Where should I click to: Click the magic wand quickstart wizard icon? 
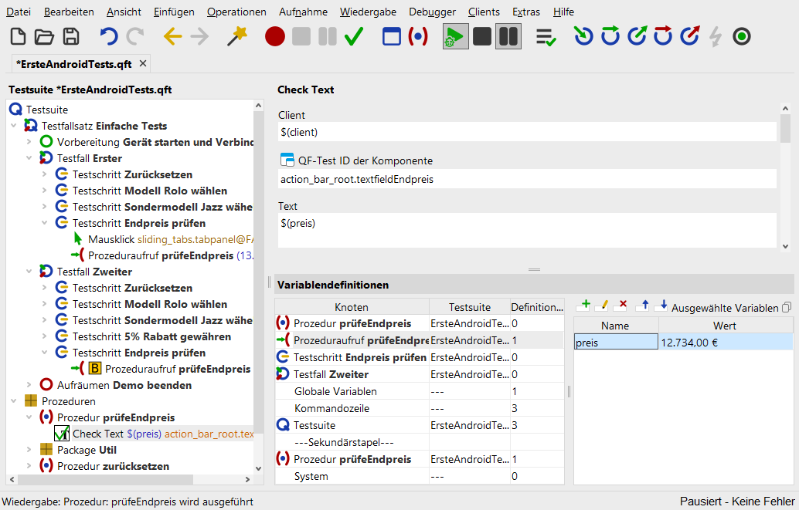(237, 36)
